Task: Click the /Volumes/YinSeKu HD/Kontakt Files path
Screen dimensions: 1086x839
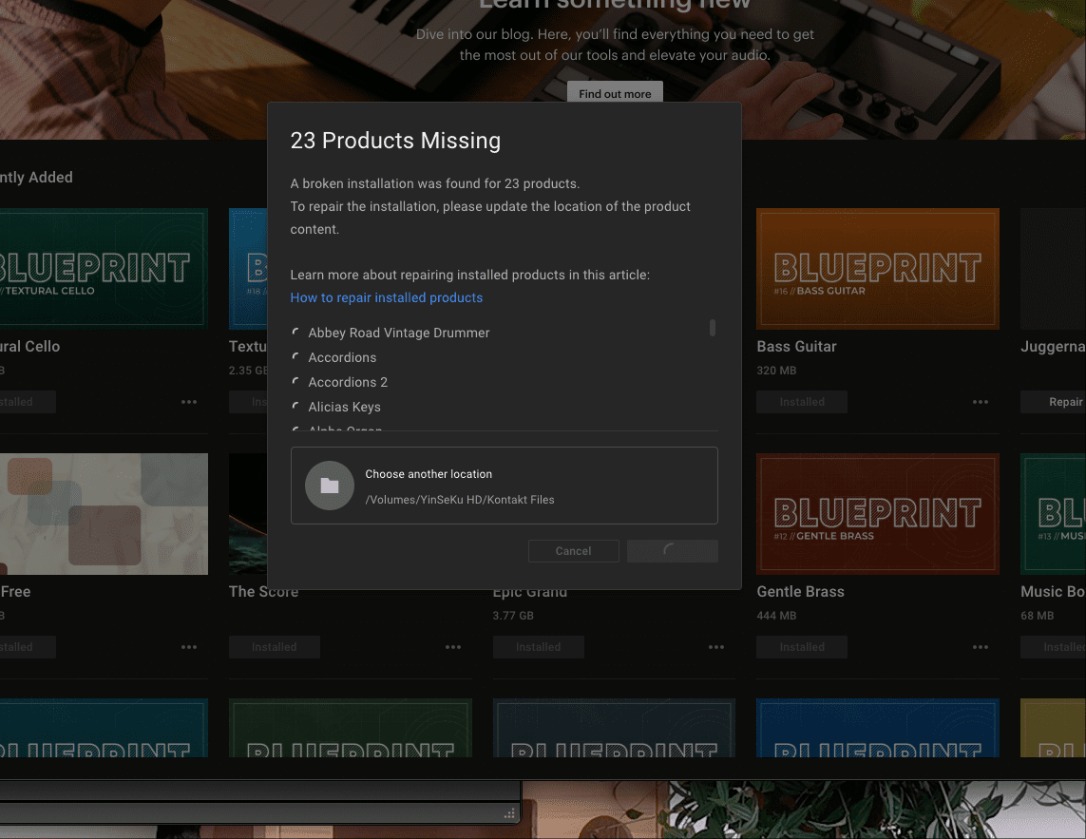Action: (460, 500)
